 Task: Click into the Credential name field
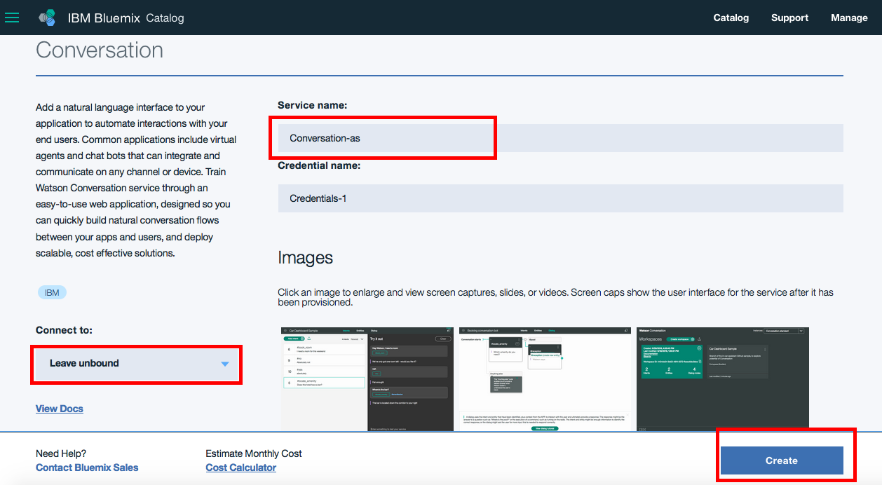559,198
